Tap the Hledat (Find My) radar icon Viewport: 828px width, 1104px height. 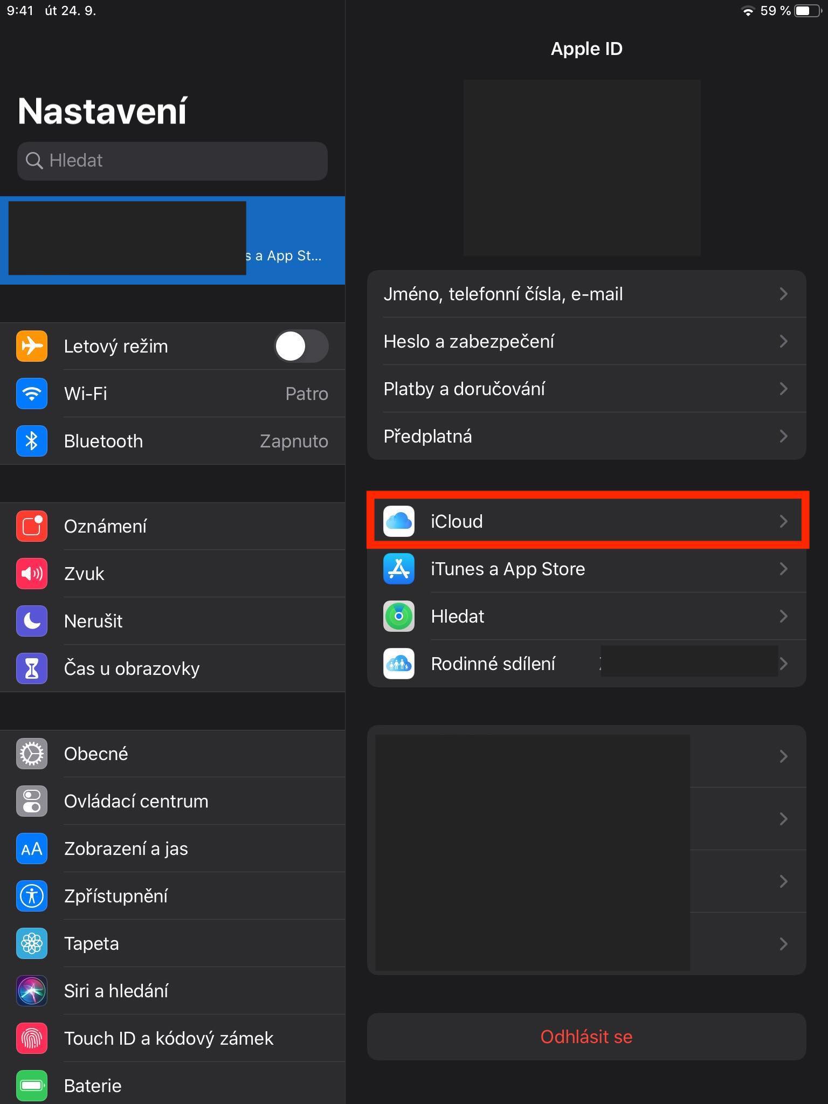click(399, 616)
